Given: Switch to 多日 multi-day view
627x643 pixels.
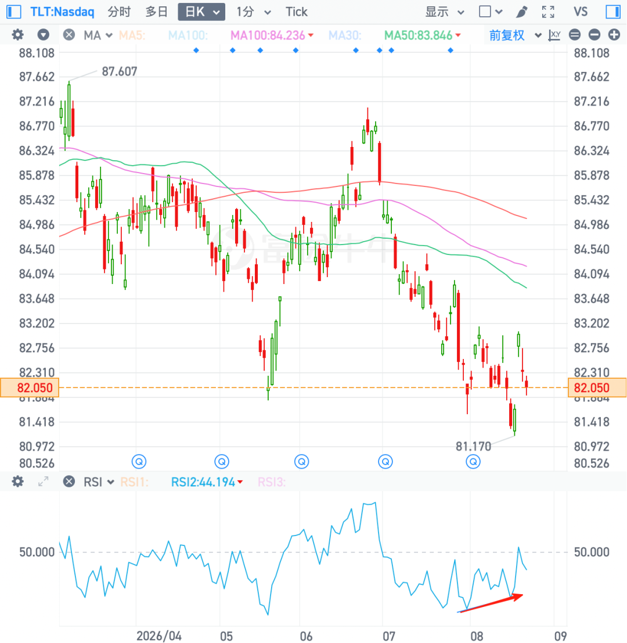Looking at the screenshot, I should point(156,12).
